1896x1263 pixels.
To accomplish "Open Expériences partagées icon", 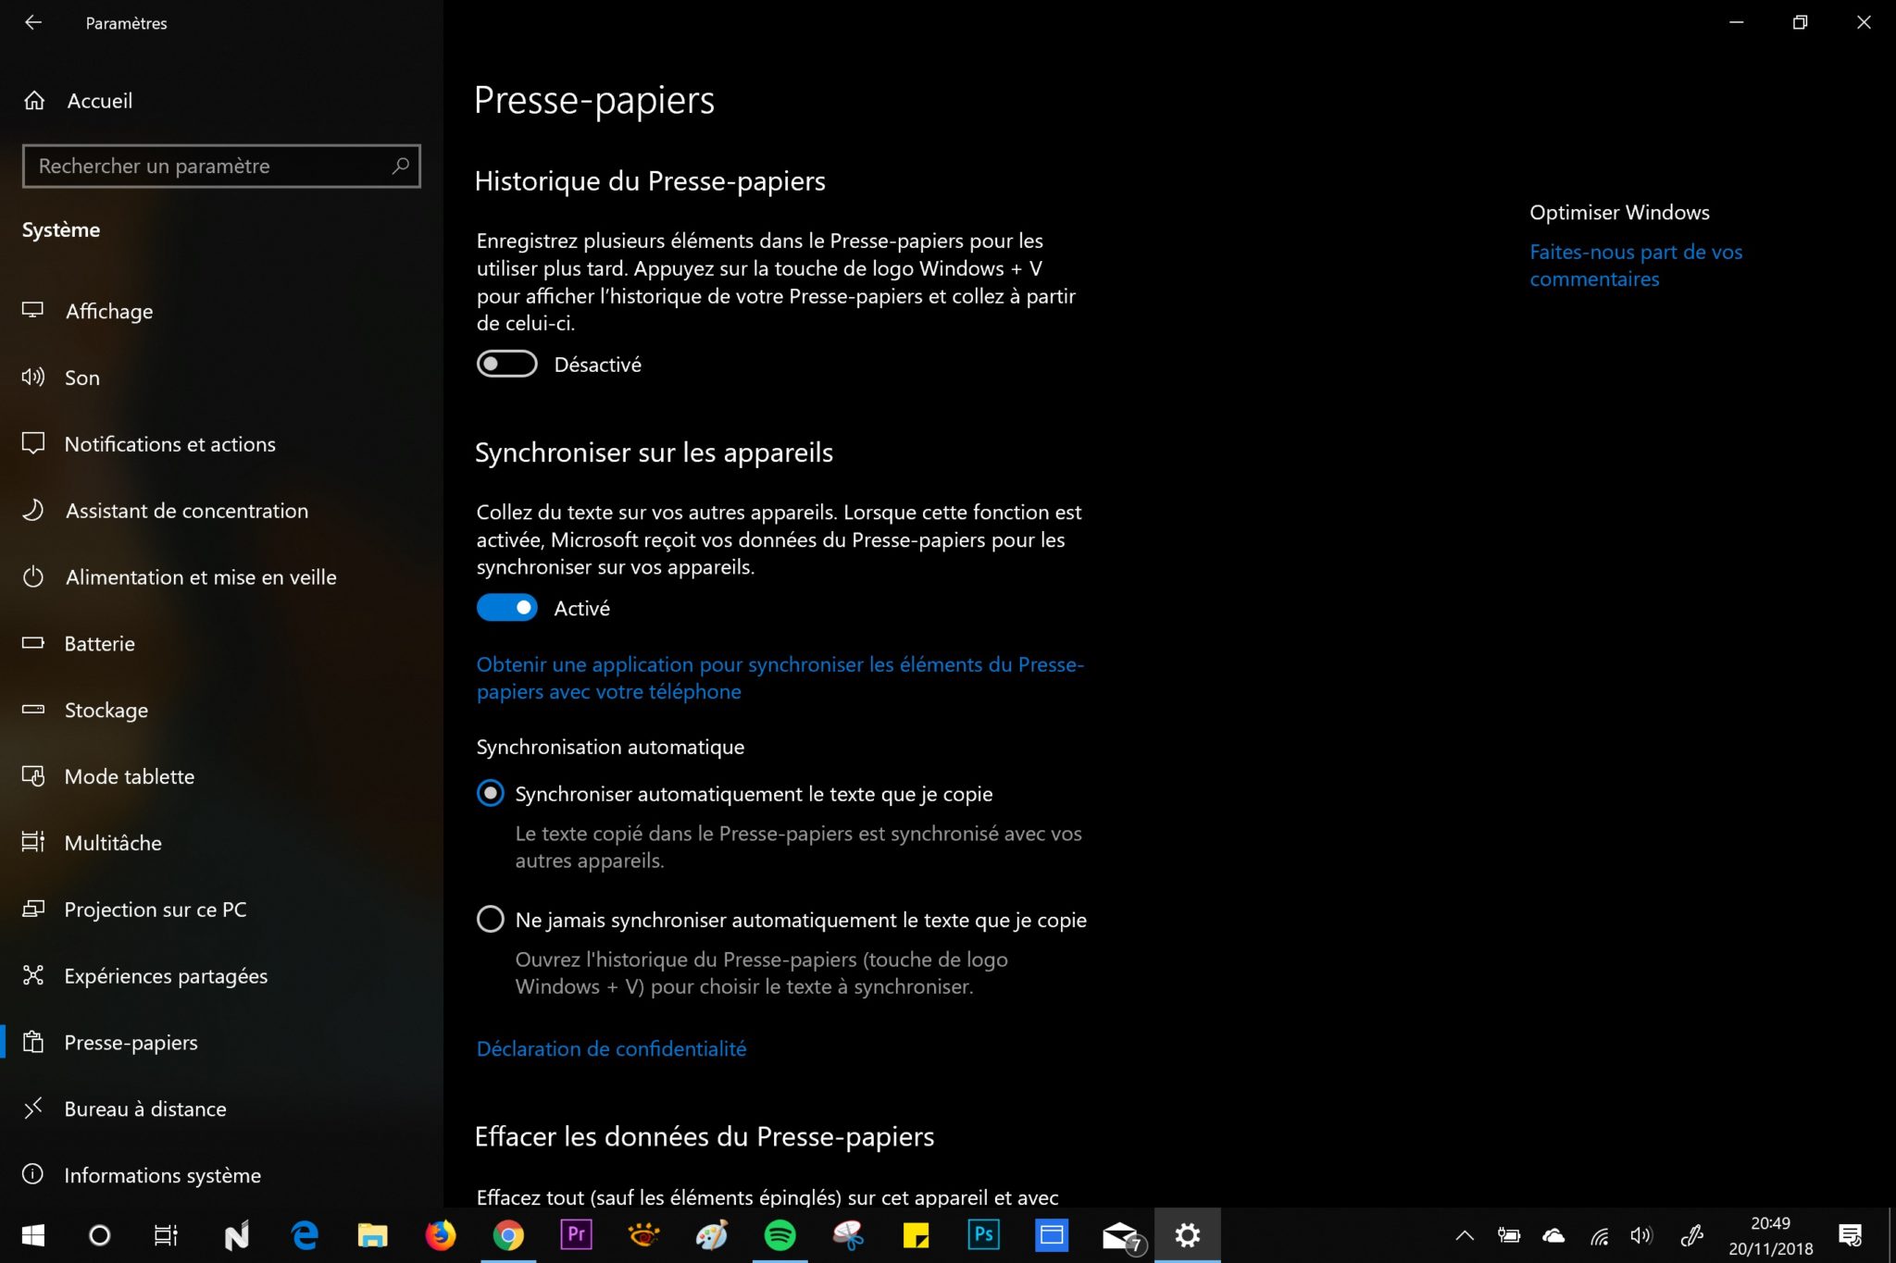I will point(33,975).
